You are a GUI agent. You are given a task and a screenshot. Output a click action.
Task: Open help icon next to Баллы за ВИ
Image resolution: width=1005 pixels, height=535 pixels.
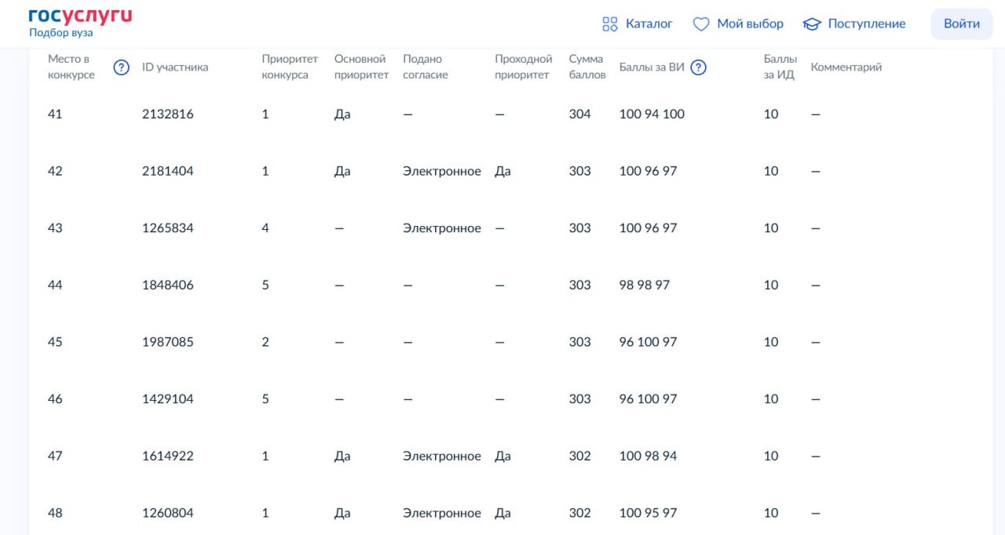point(698,67)
